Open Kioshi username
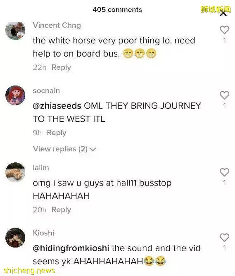This screenshot has height=276, width=235. coord(43,233)
